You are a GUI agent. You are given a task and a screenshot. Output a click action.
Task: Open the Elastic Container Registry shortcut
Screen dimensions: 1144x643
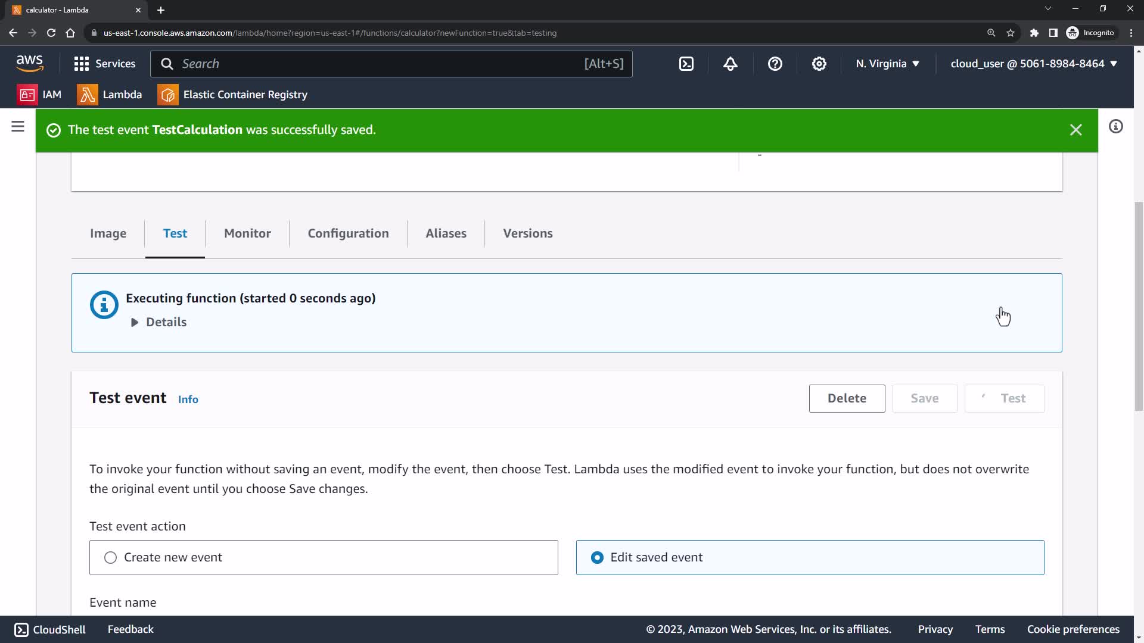(232, 95)
